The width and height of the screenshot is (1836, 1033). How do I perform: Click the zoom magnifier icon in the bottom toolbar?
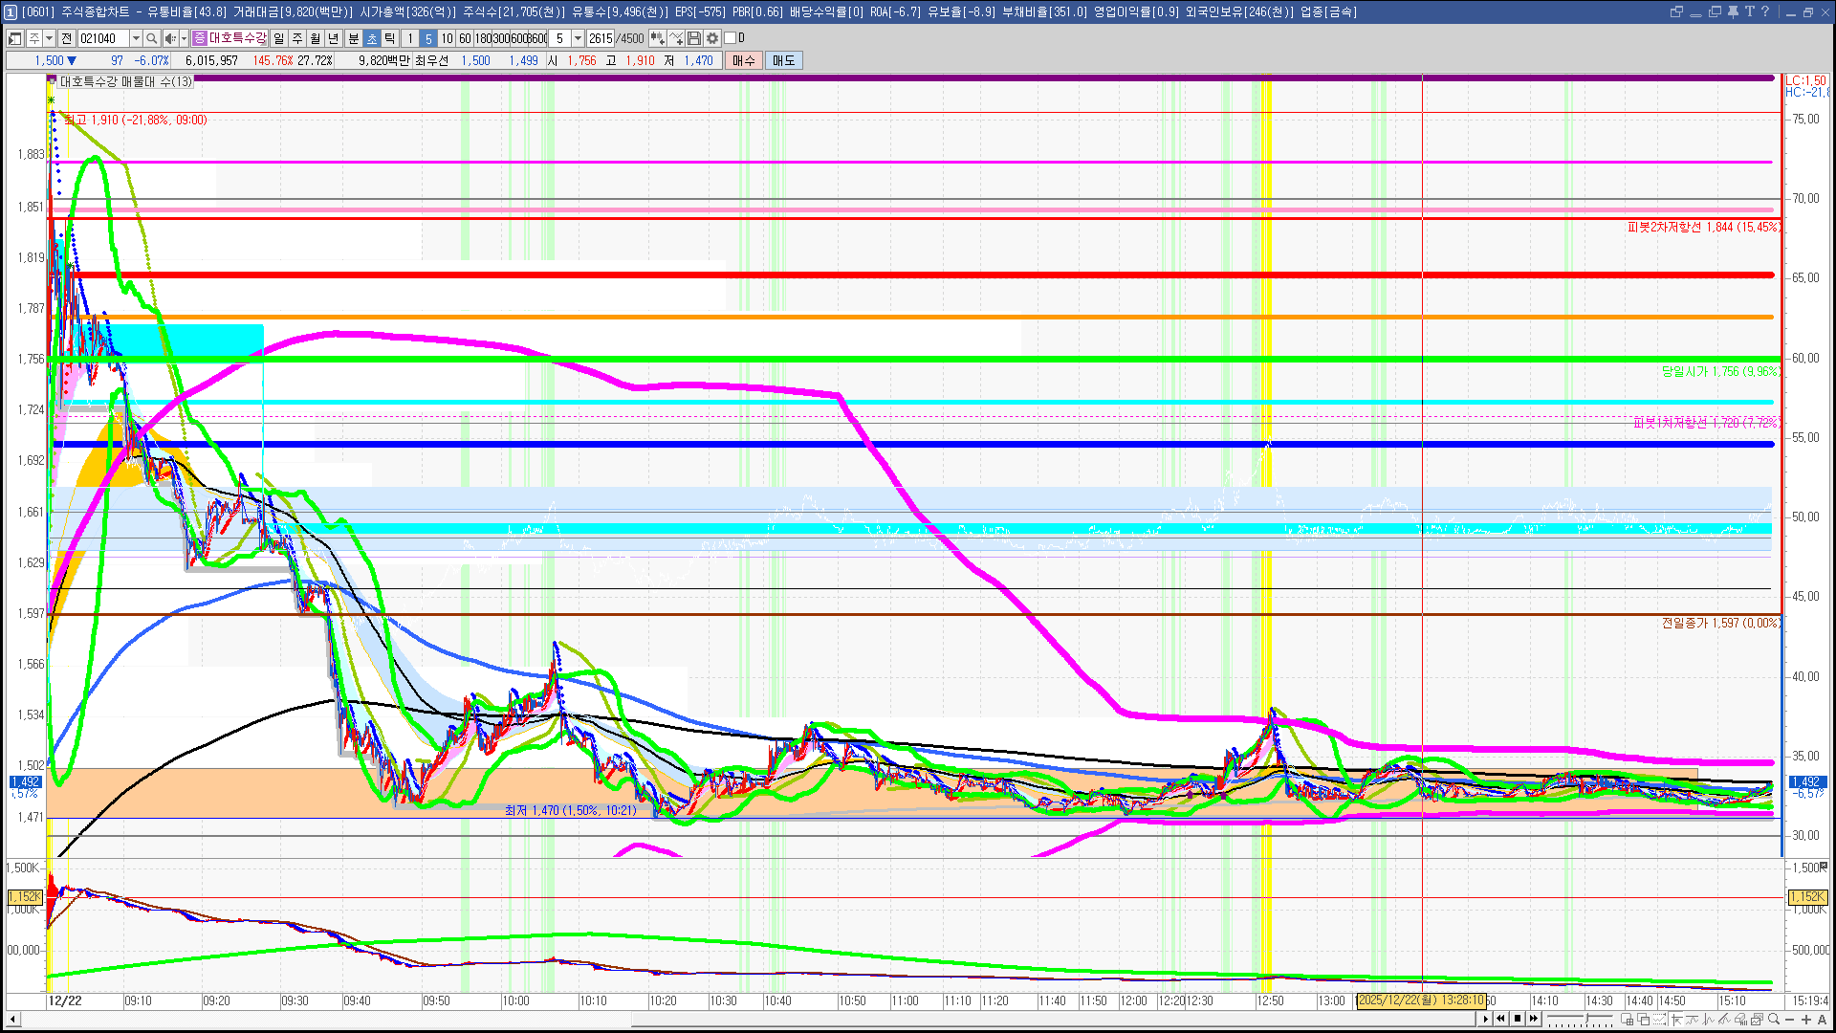point(1774,1019)
